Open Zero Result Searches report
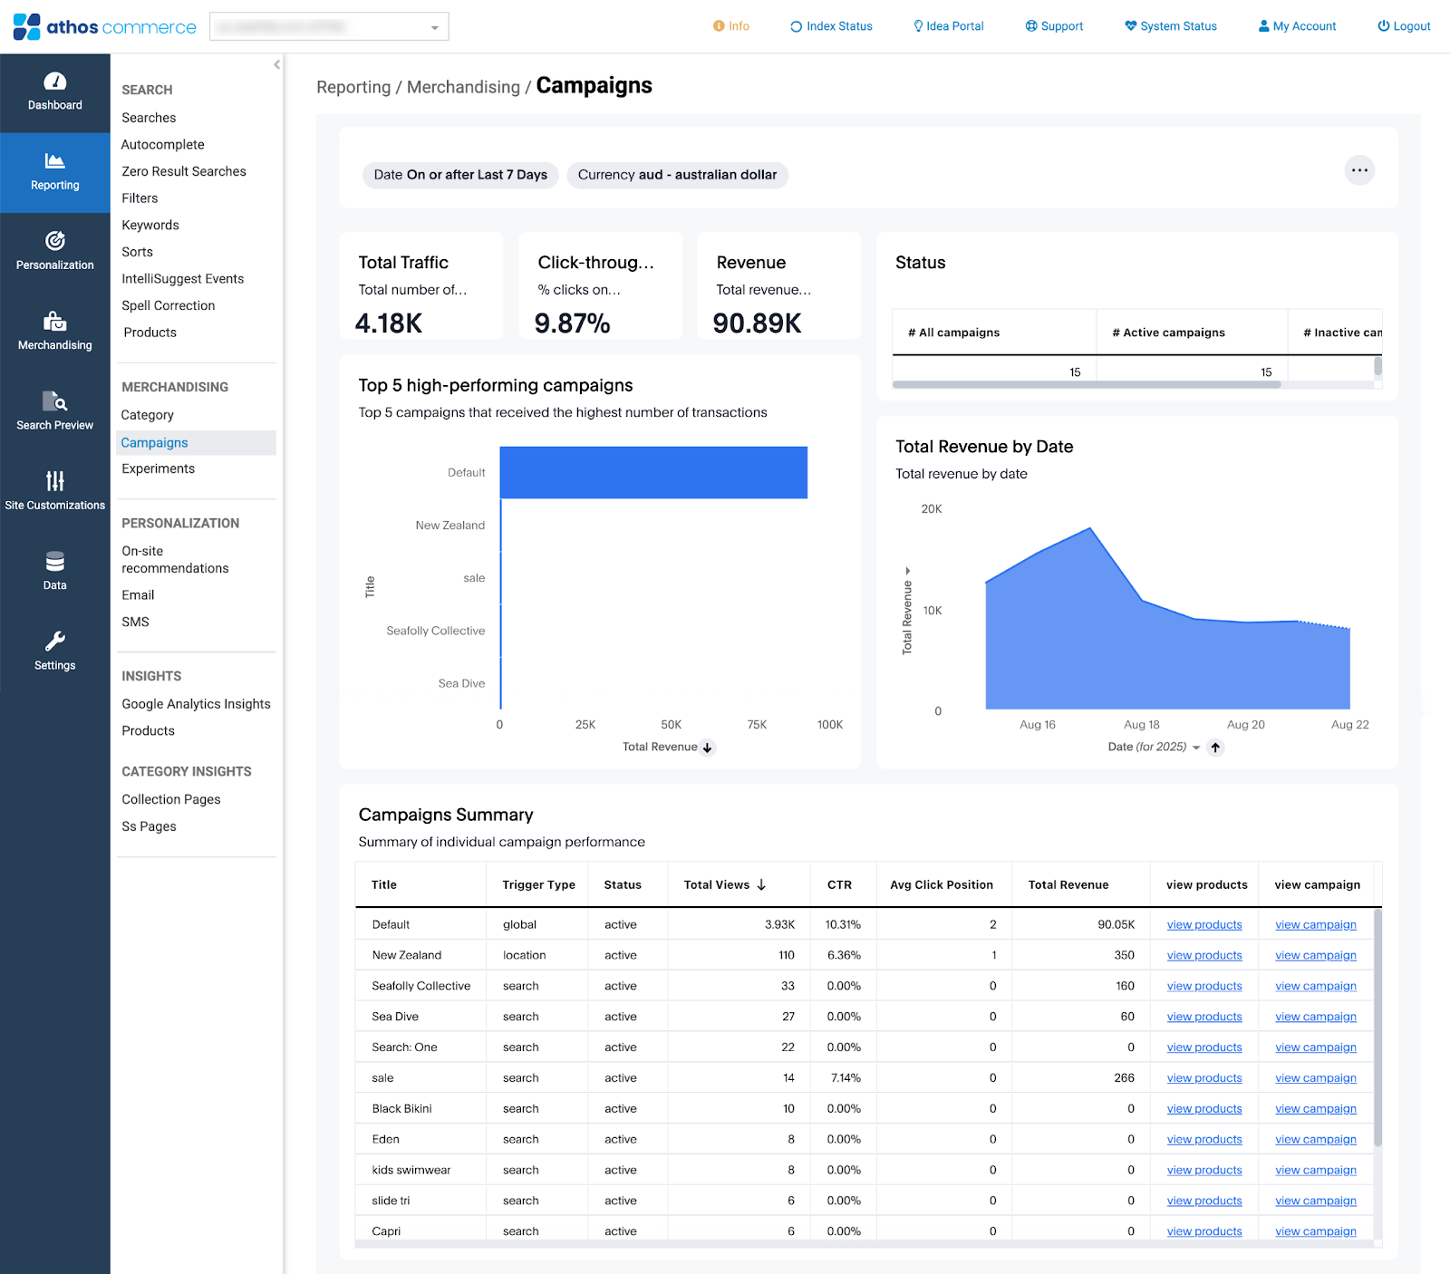 point(184,171)
